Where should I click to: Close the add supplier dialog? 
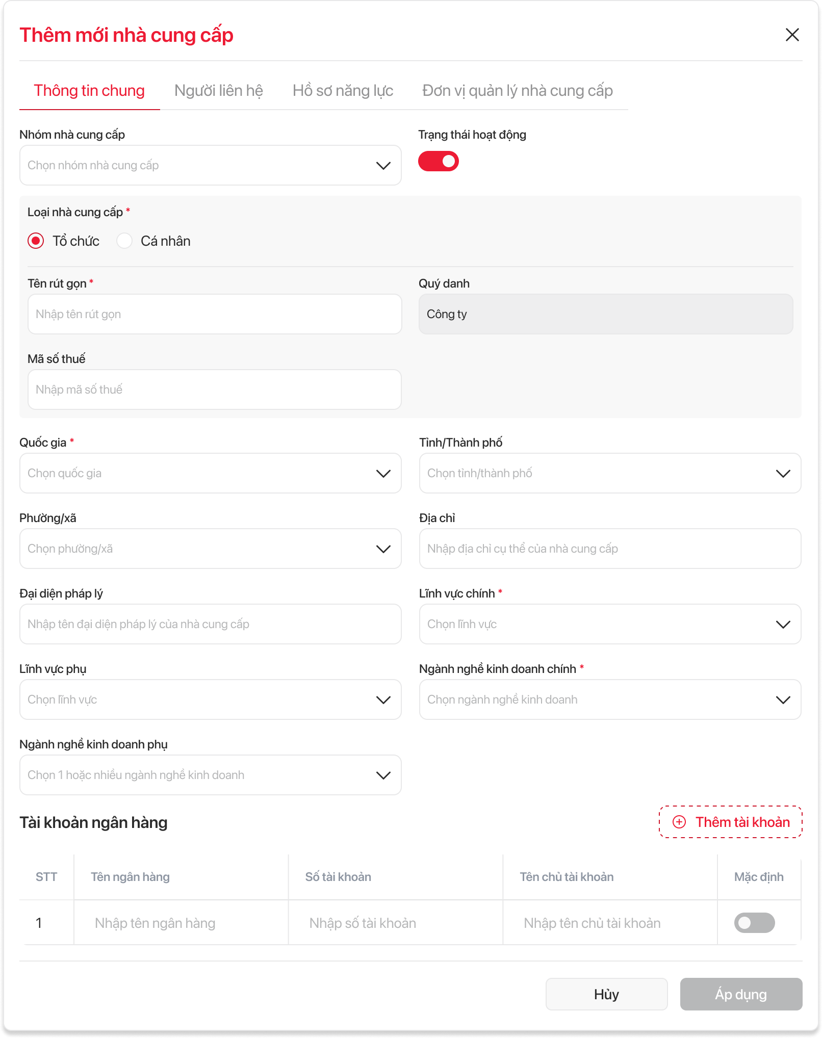coord(792,35)
